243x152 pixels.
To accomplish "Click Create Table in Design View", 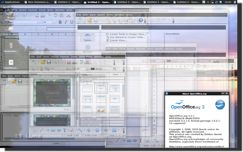I will pyautogui.click(x=128, y=34).
